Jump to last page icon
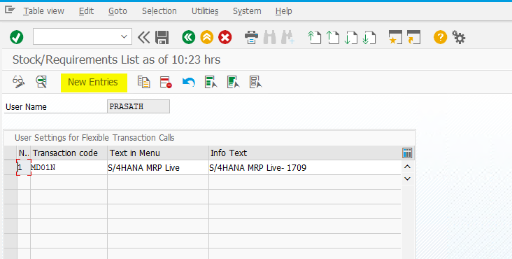Image resolution: width=512 pixels, height=259 pixels. tap(369, 37)
